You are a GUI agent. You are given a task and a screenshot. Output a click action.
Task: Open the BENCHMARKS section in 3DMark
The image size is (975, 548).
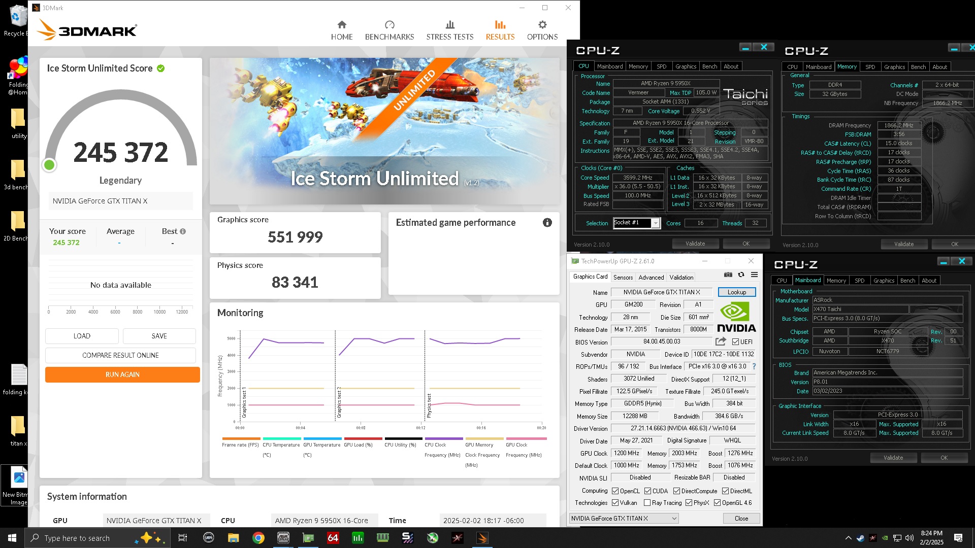point(389,30)
